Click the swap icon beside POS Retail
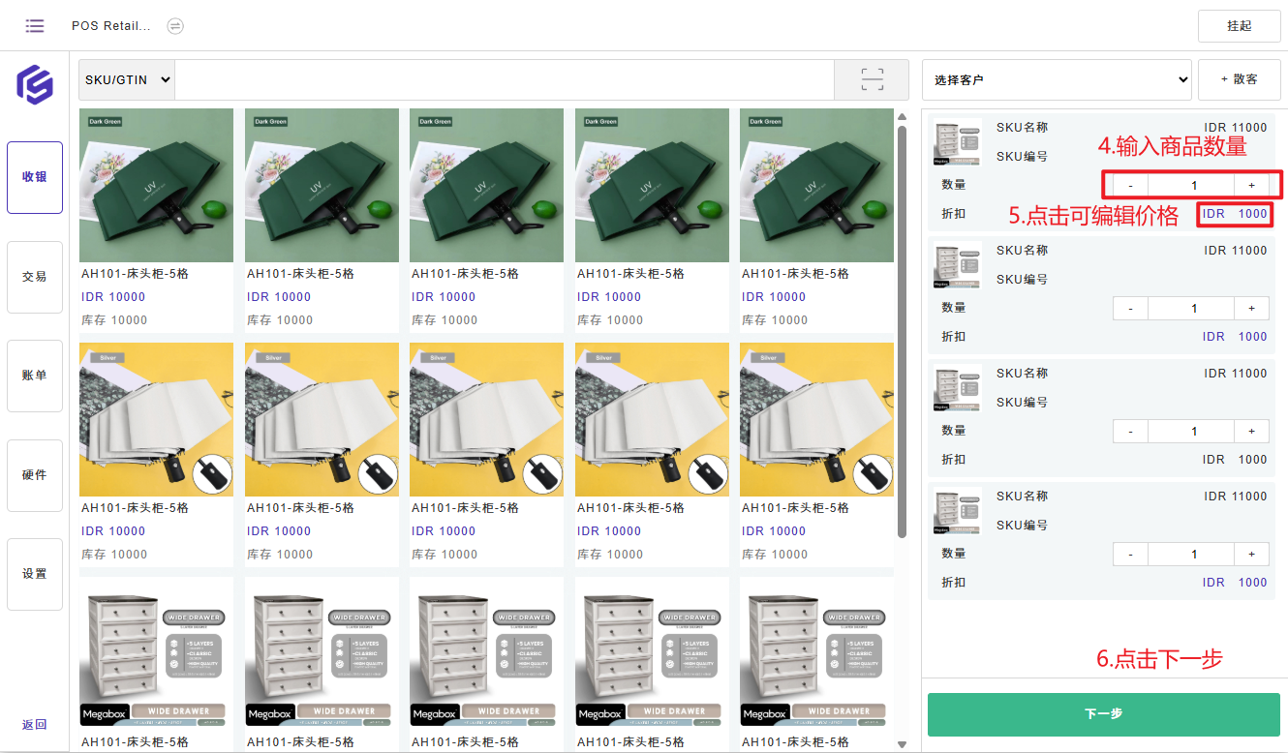Image resolution: width=1288 pixels, height=753 pixels. (x=175, y=26)
